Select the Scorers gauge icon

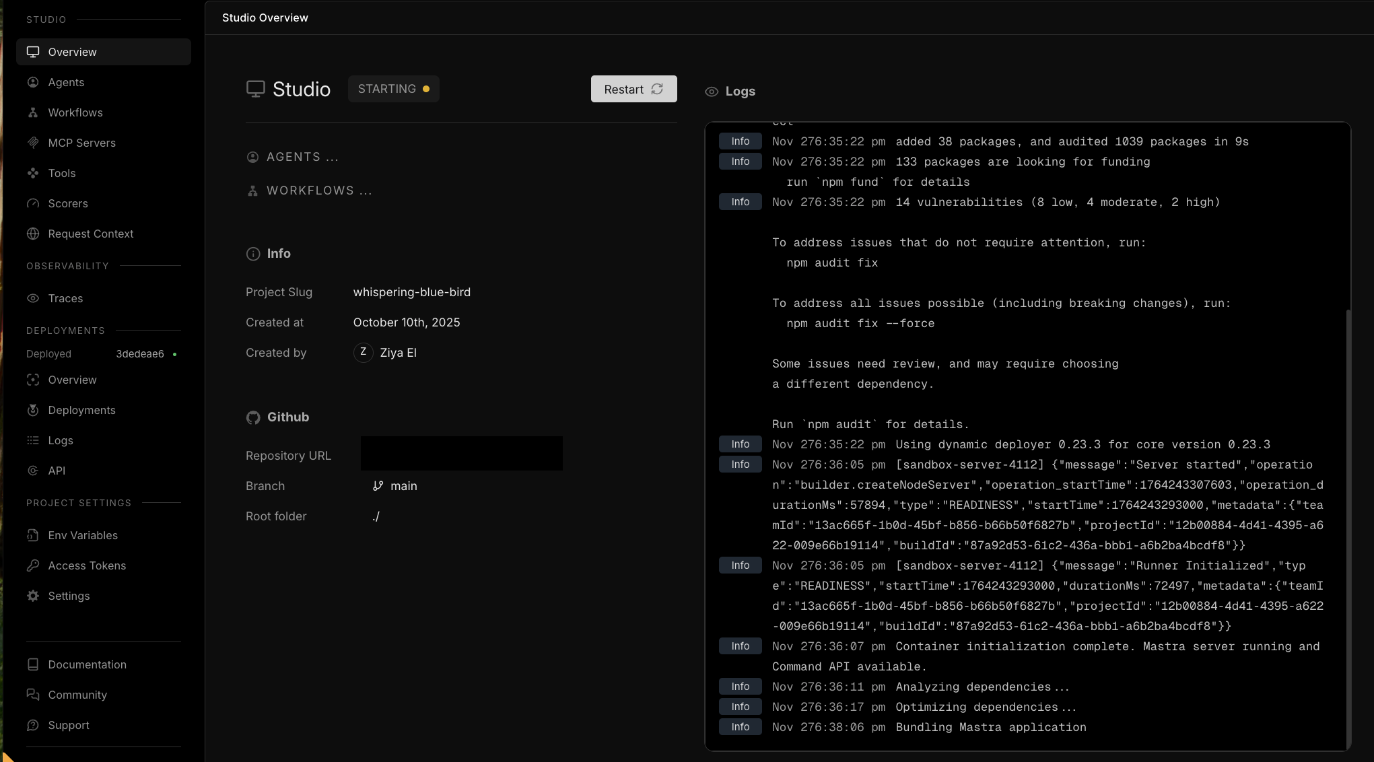tap(33, 203)
